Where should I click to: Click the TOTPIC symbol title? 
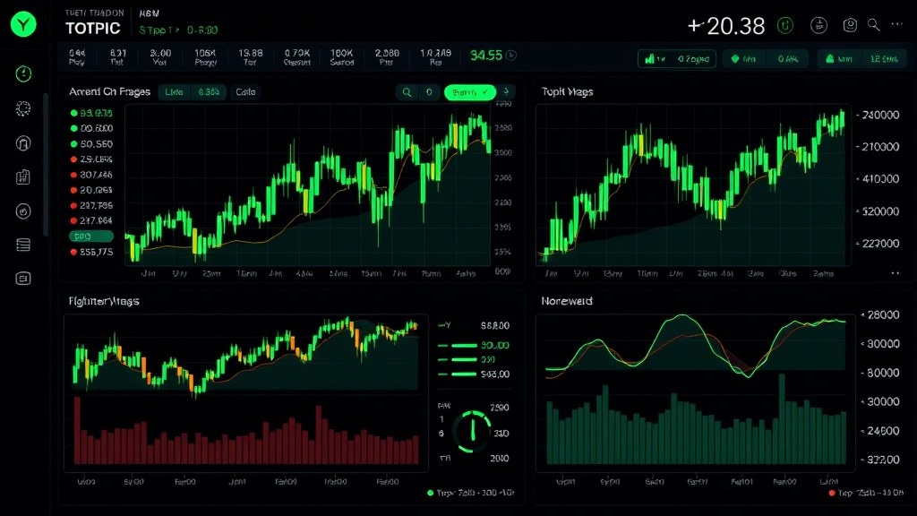tap(92, 28)
